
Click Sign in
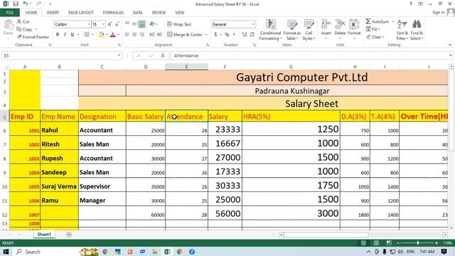tap(438, 12)
